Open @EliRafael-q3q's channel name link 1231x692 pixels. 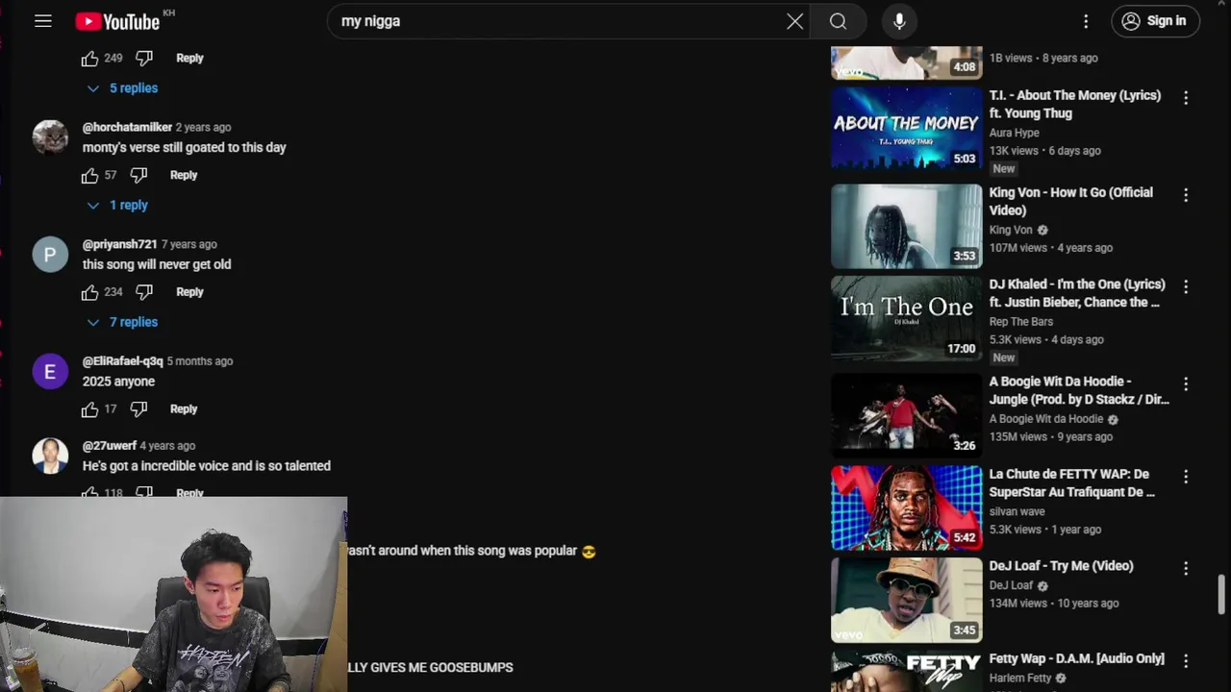coord(122,361)
